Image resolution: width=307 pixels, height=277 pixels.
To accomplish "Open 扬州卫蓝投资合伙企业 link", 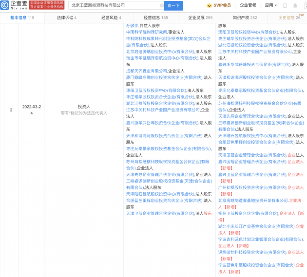I will tap(248, 213).
